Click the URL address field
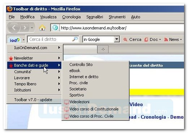Viewport: 188px width, 133px height. [x=122, y=28]
